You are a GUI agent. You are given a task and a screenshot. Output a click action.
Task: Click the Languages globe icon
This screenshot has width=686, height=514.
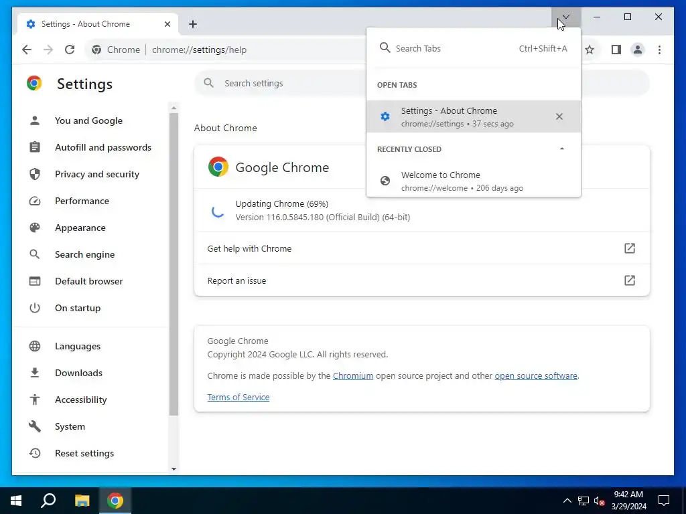pyautogui.click(x=35, y=346)
